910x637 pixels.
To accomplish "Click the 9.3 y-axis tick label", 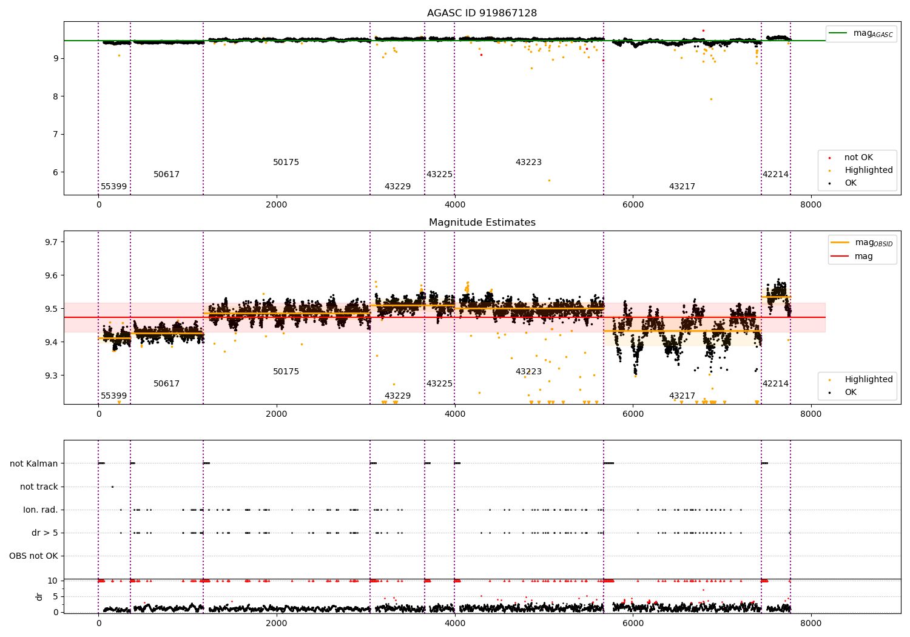I will [x=51, y=376].
